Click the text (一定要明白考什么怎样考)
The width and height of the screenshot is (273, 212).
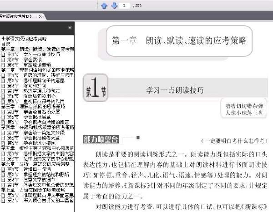(234, 141)
